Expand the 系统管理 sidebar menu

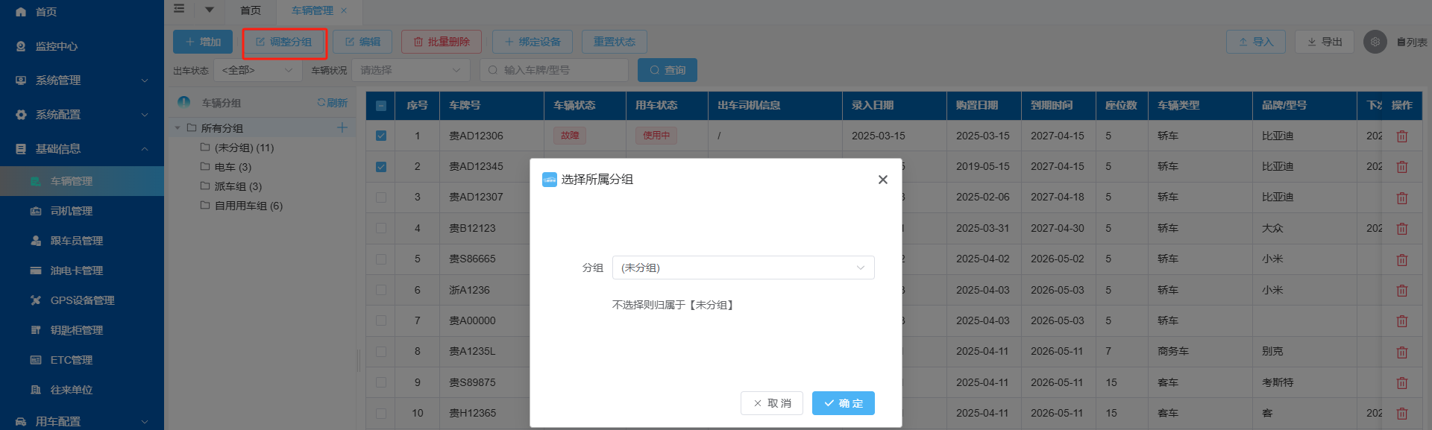[82, 80]
